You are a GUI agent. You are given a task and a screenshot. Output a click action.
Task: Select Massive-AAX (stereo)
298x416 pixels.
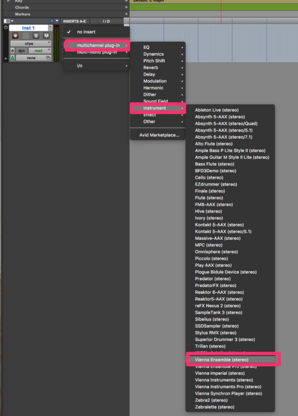(230, 238)
